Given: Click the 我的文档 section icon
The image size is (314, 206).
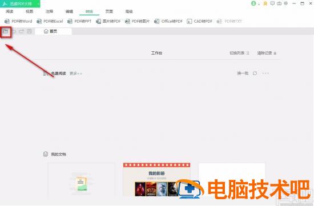Looking at the screenshot, I should 46,154.
